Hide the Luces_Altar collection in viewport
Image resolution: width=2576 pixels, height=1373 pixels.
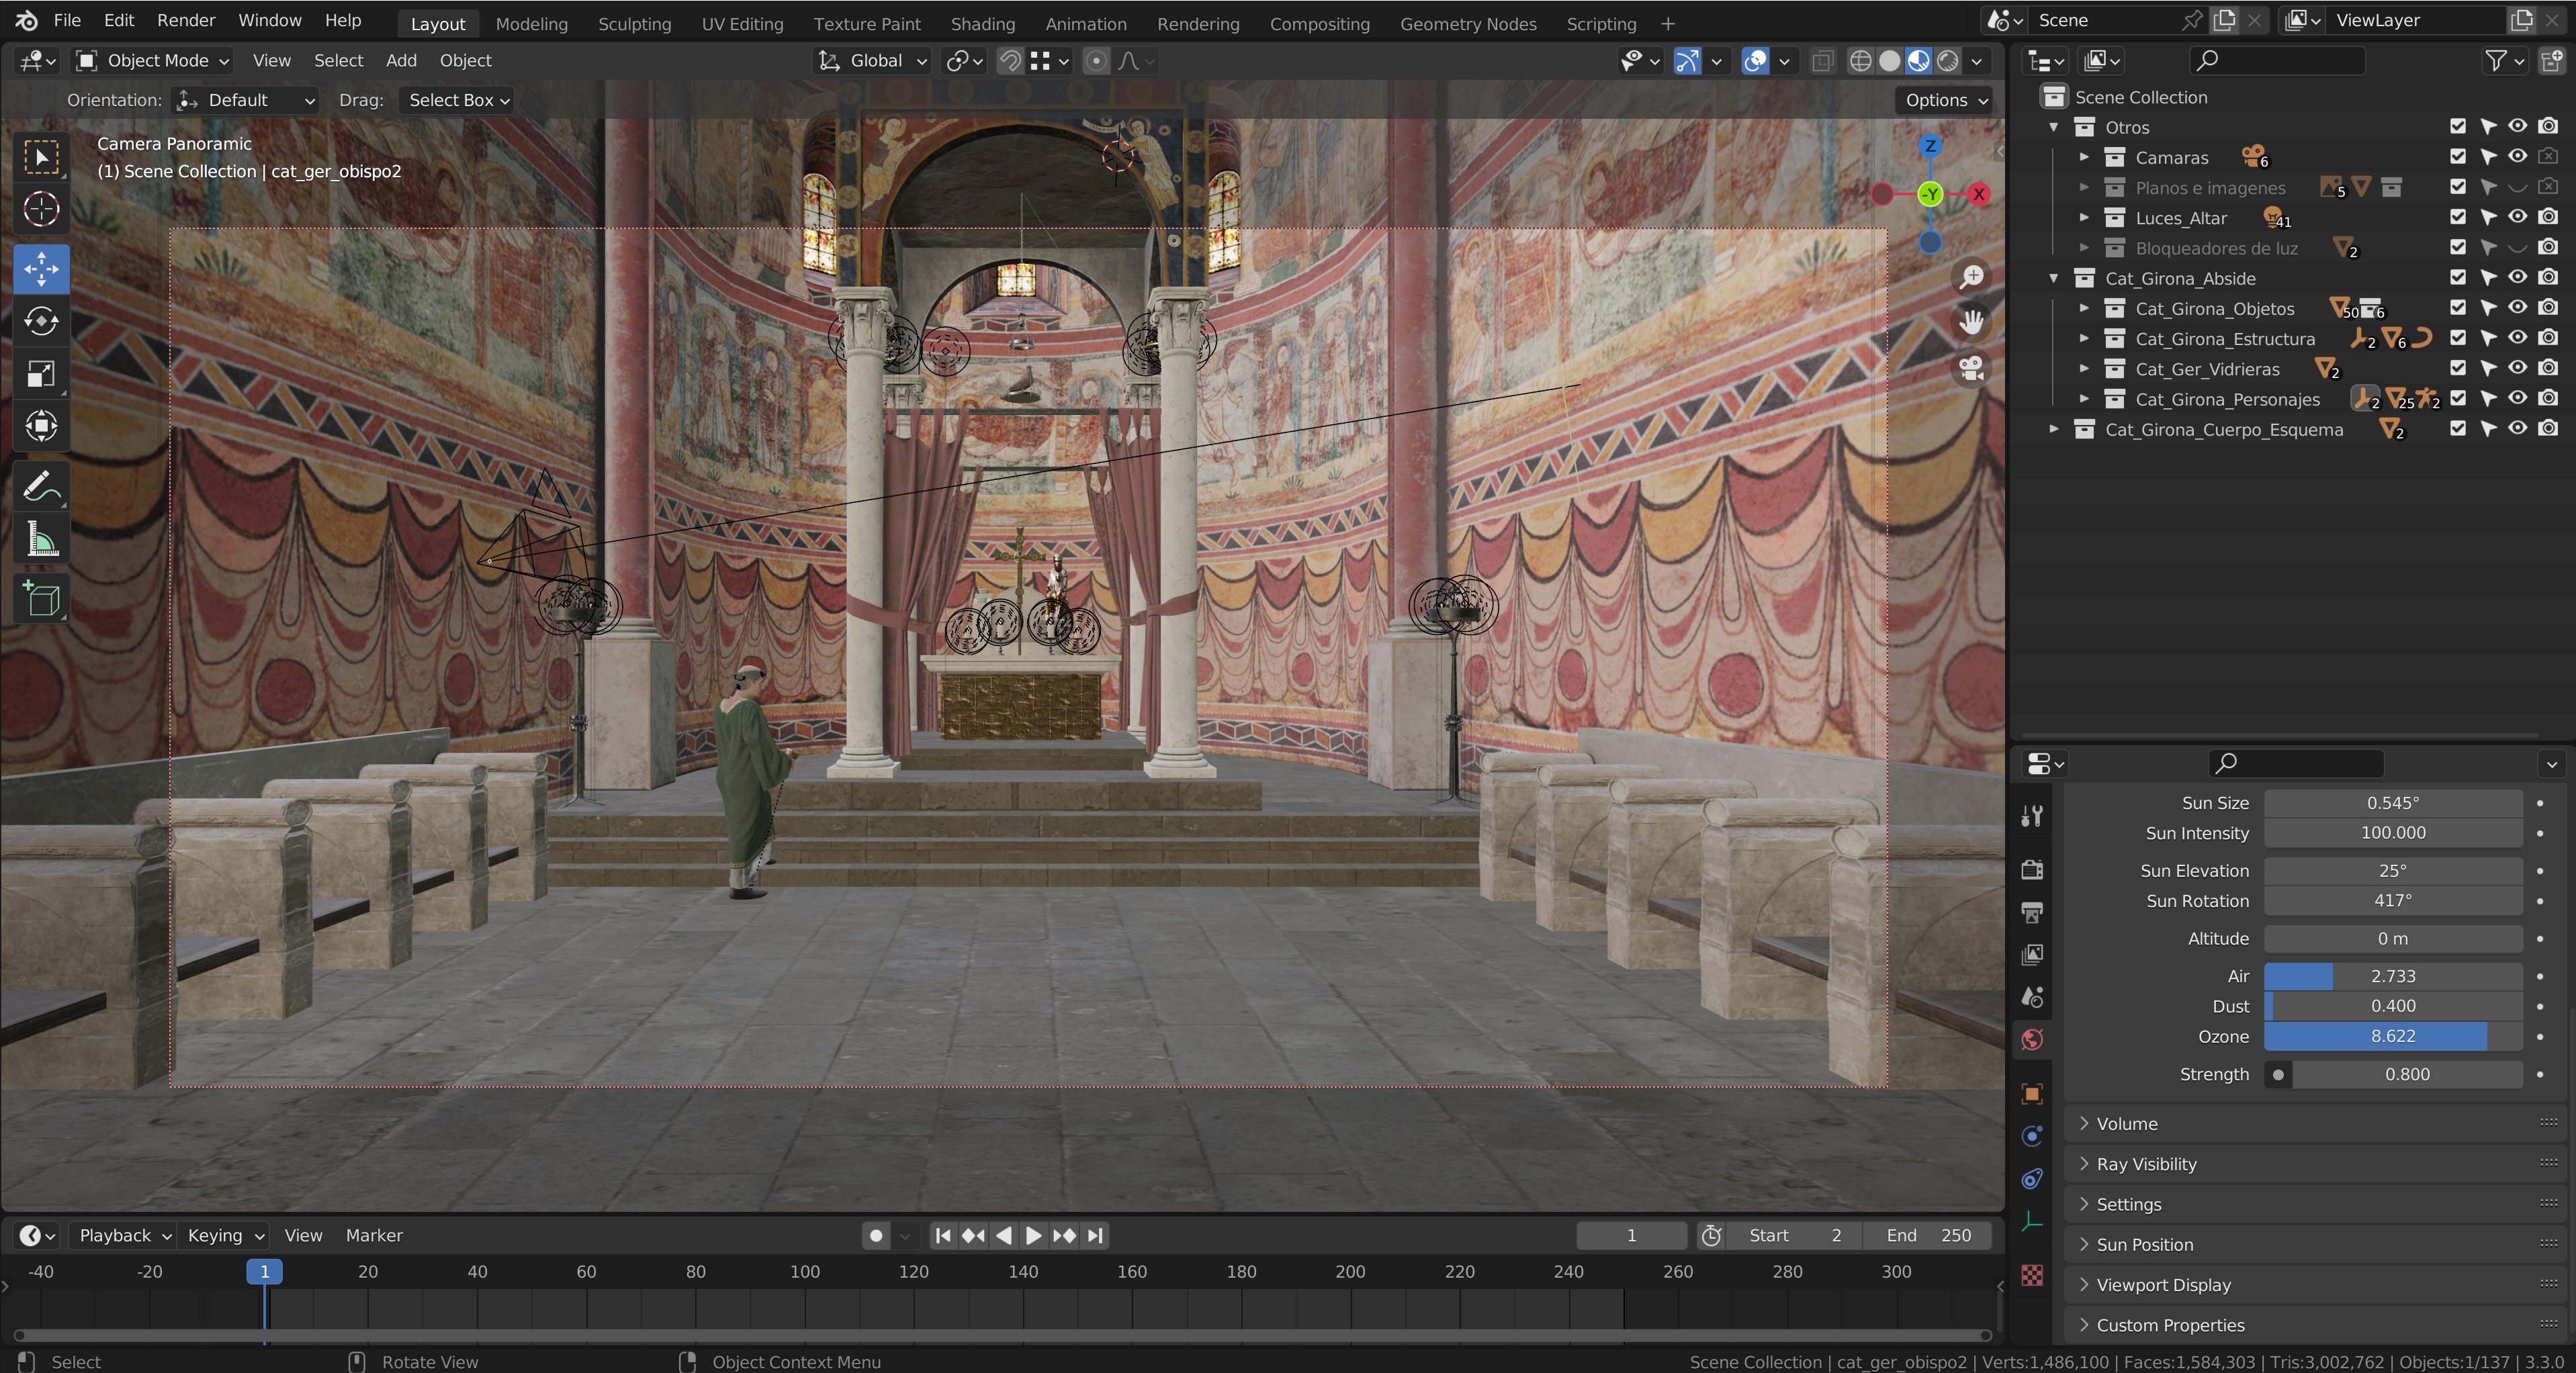coord(2517,217)
